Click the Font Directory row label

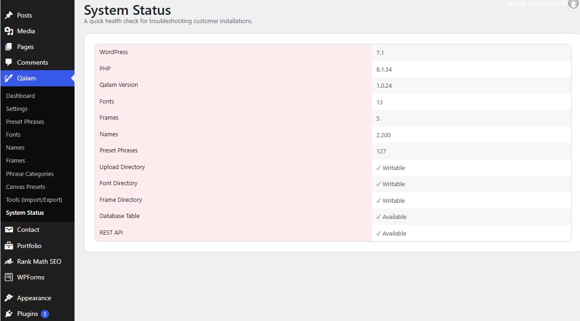(118, 183)
